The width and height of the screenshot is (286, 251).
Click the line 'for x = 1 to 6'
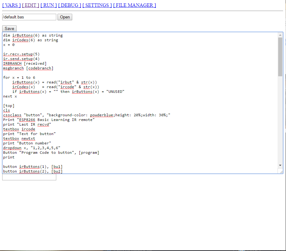click(19, 78)
